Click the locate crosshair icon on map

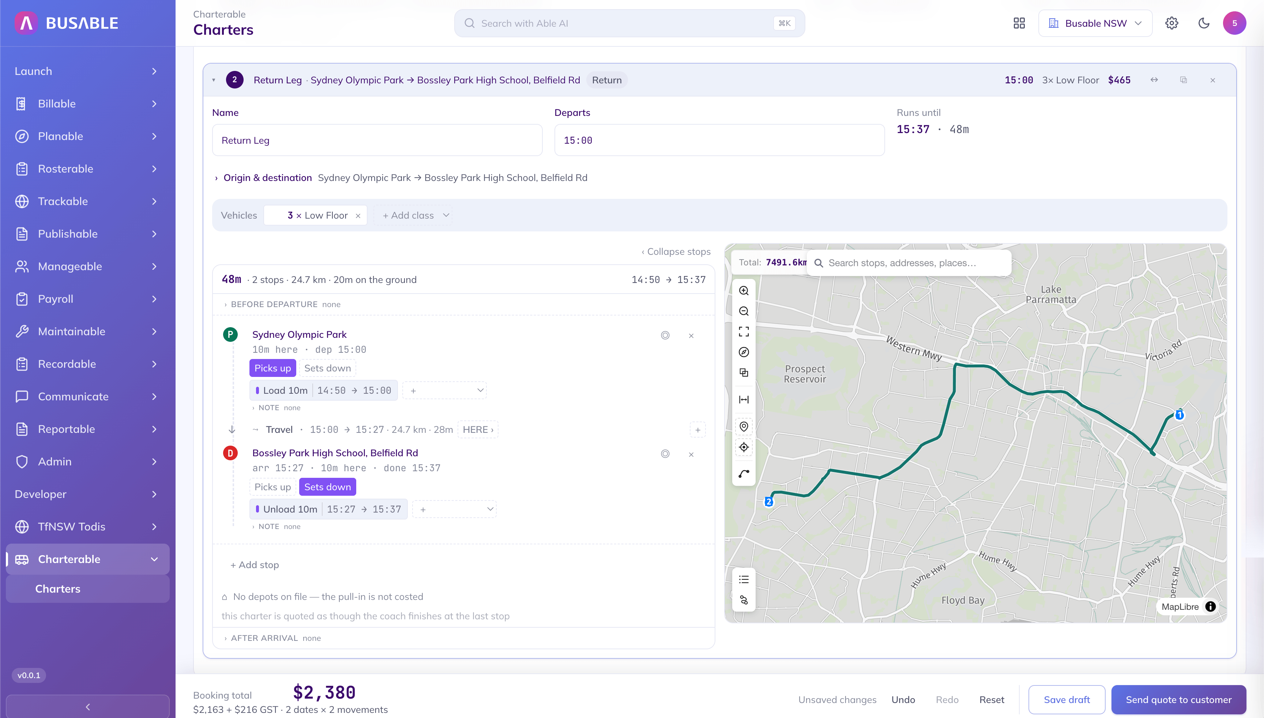pyautogui.click(x=744, y=447)
